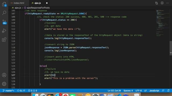Click the vertical editor scrollbar thumb
Image resolution: width=172 pixels, height=96 pixels.
[x=171, y=48]
